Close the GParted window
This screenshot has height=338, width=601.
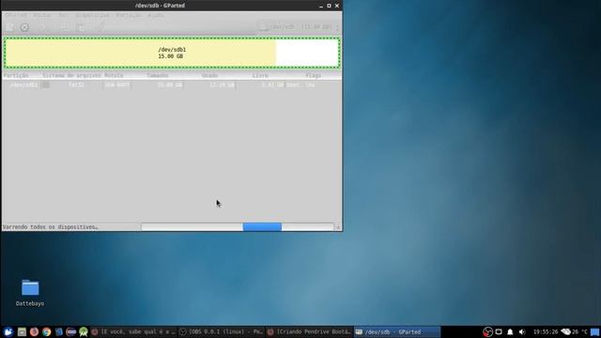click(x=337, y=6)
